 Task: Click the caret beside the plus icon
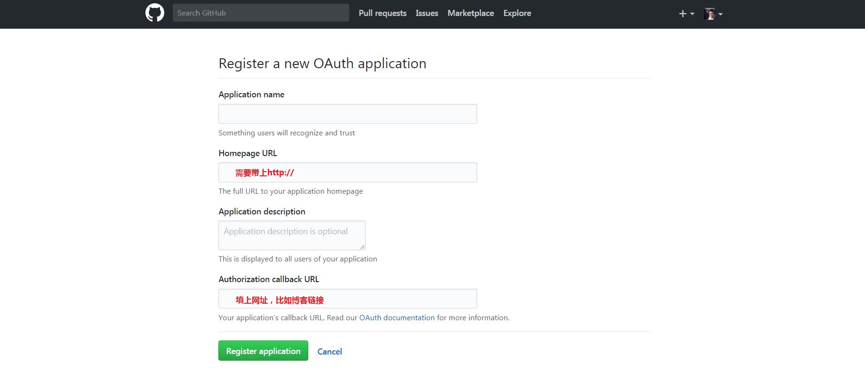pyautogui.click(x=692, y=14)
